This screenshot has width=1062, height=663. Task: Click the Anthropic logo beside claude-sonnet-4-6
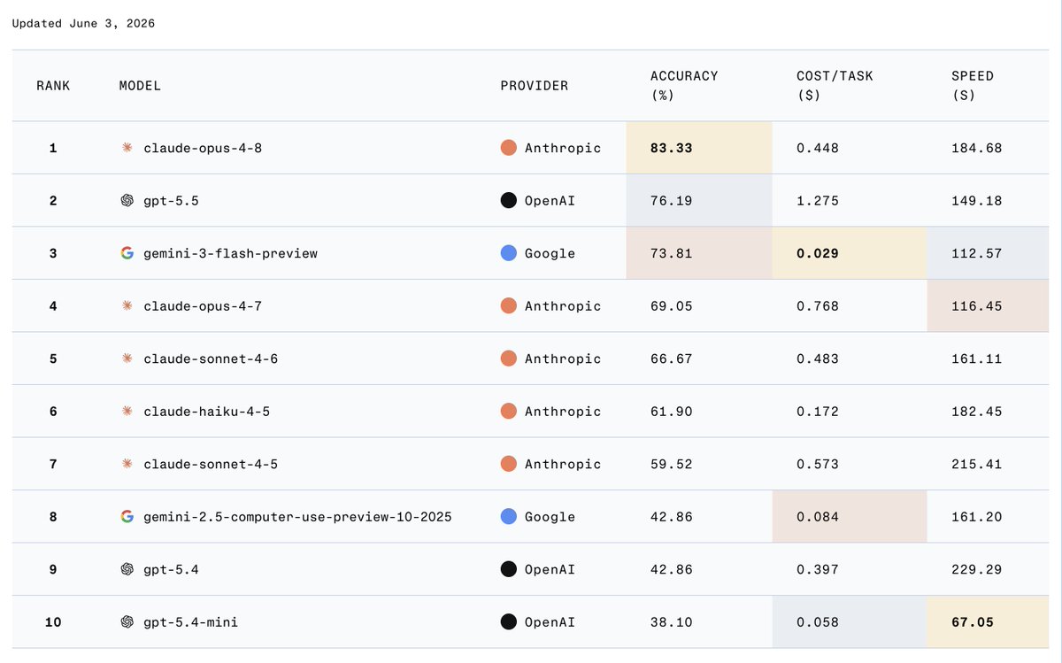(x=127, y=358)
